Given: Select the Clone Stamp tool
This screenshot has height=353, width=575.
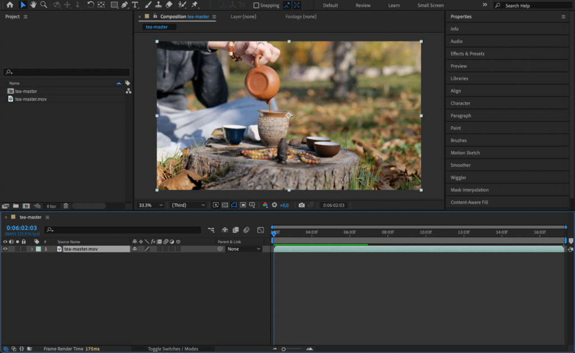Looking at the screenshot, I should pyautogui.click(x=159, y=5).
